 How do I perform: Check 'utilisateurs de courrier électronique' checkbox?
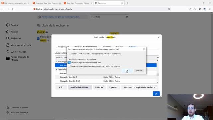[x=69, y=66]
